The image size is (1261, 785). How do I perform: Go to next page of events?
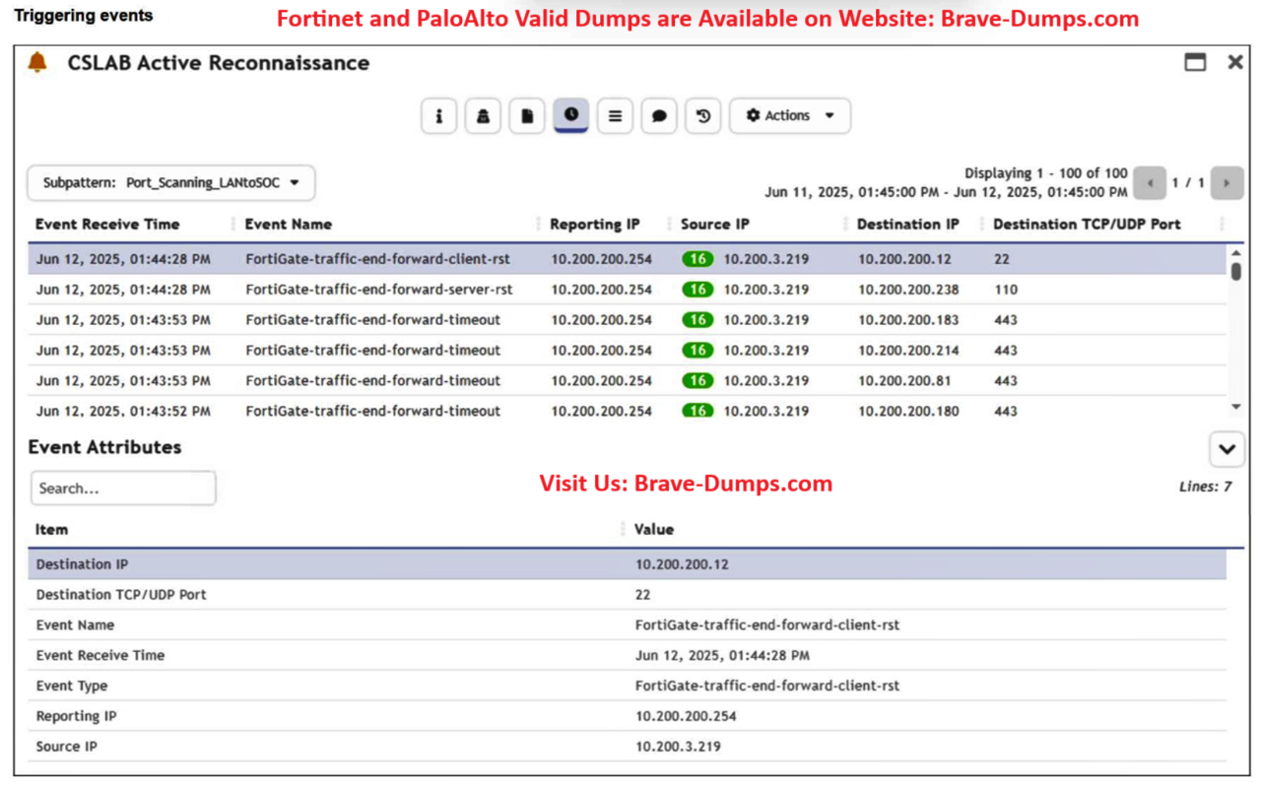pos(1227,183)
